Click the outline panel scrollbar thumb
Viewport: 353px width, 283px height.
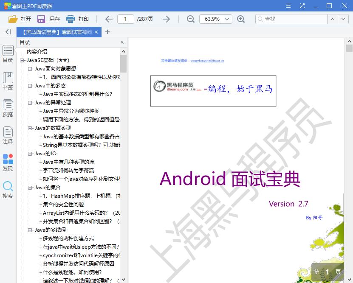pos(123,64)
